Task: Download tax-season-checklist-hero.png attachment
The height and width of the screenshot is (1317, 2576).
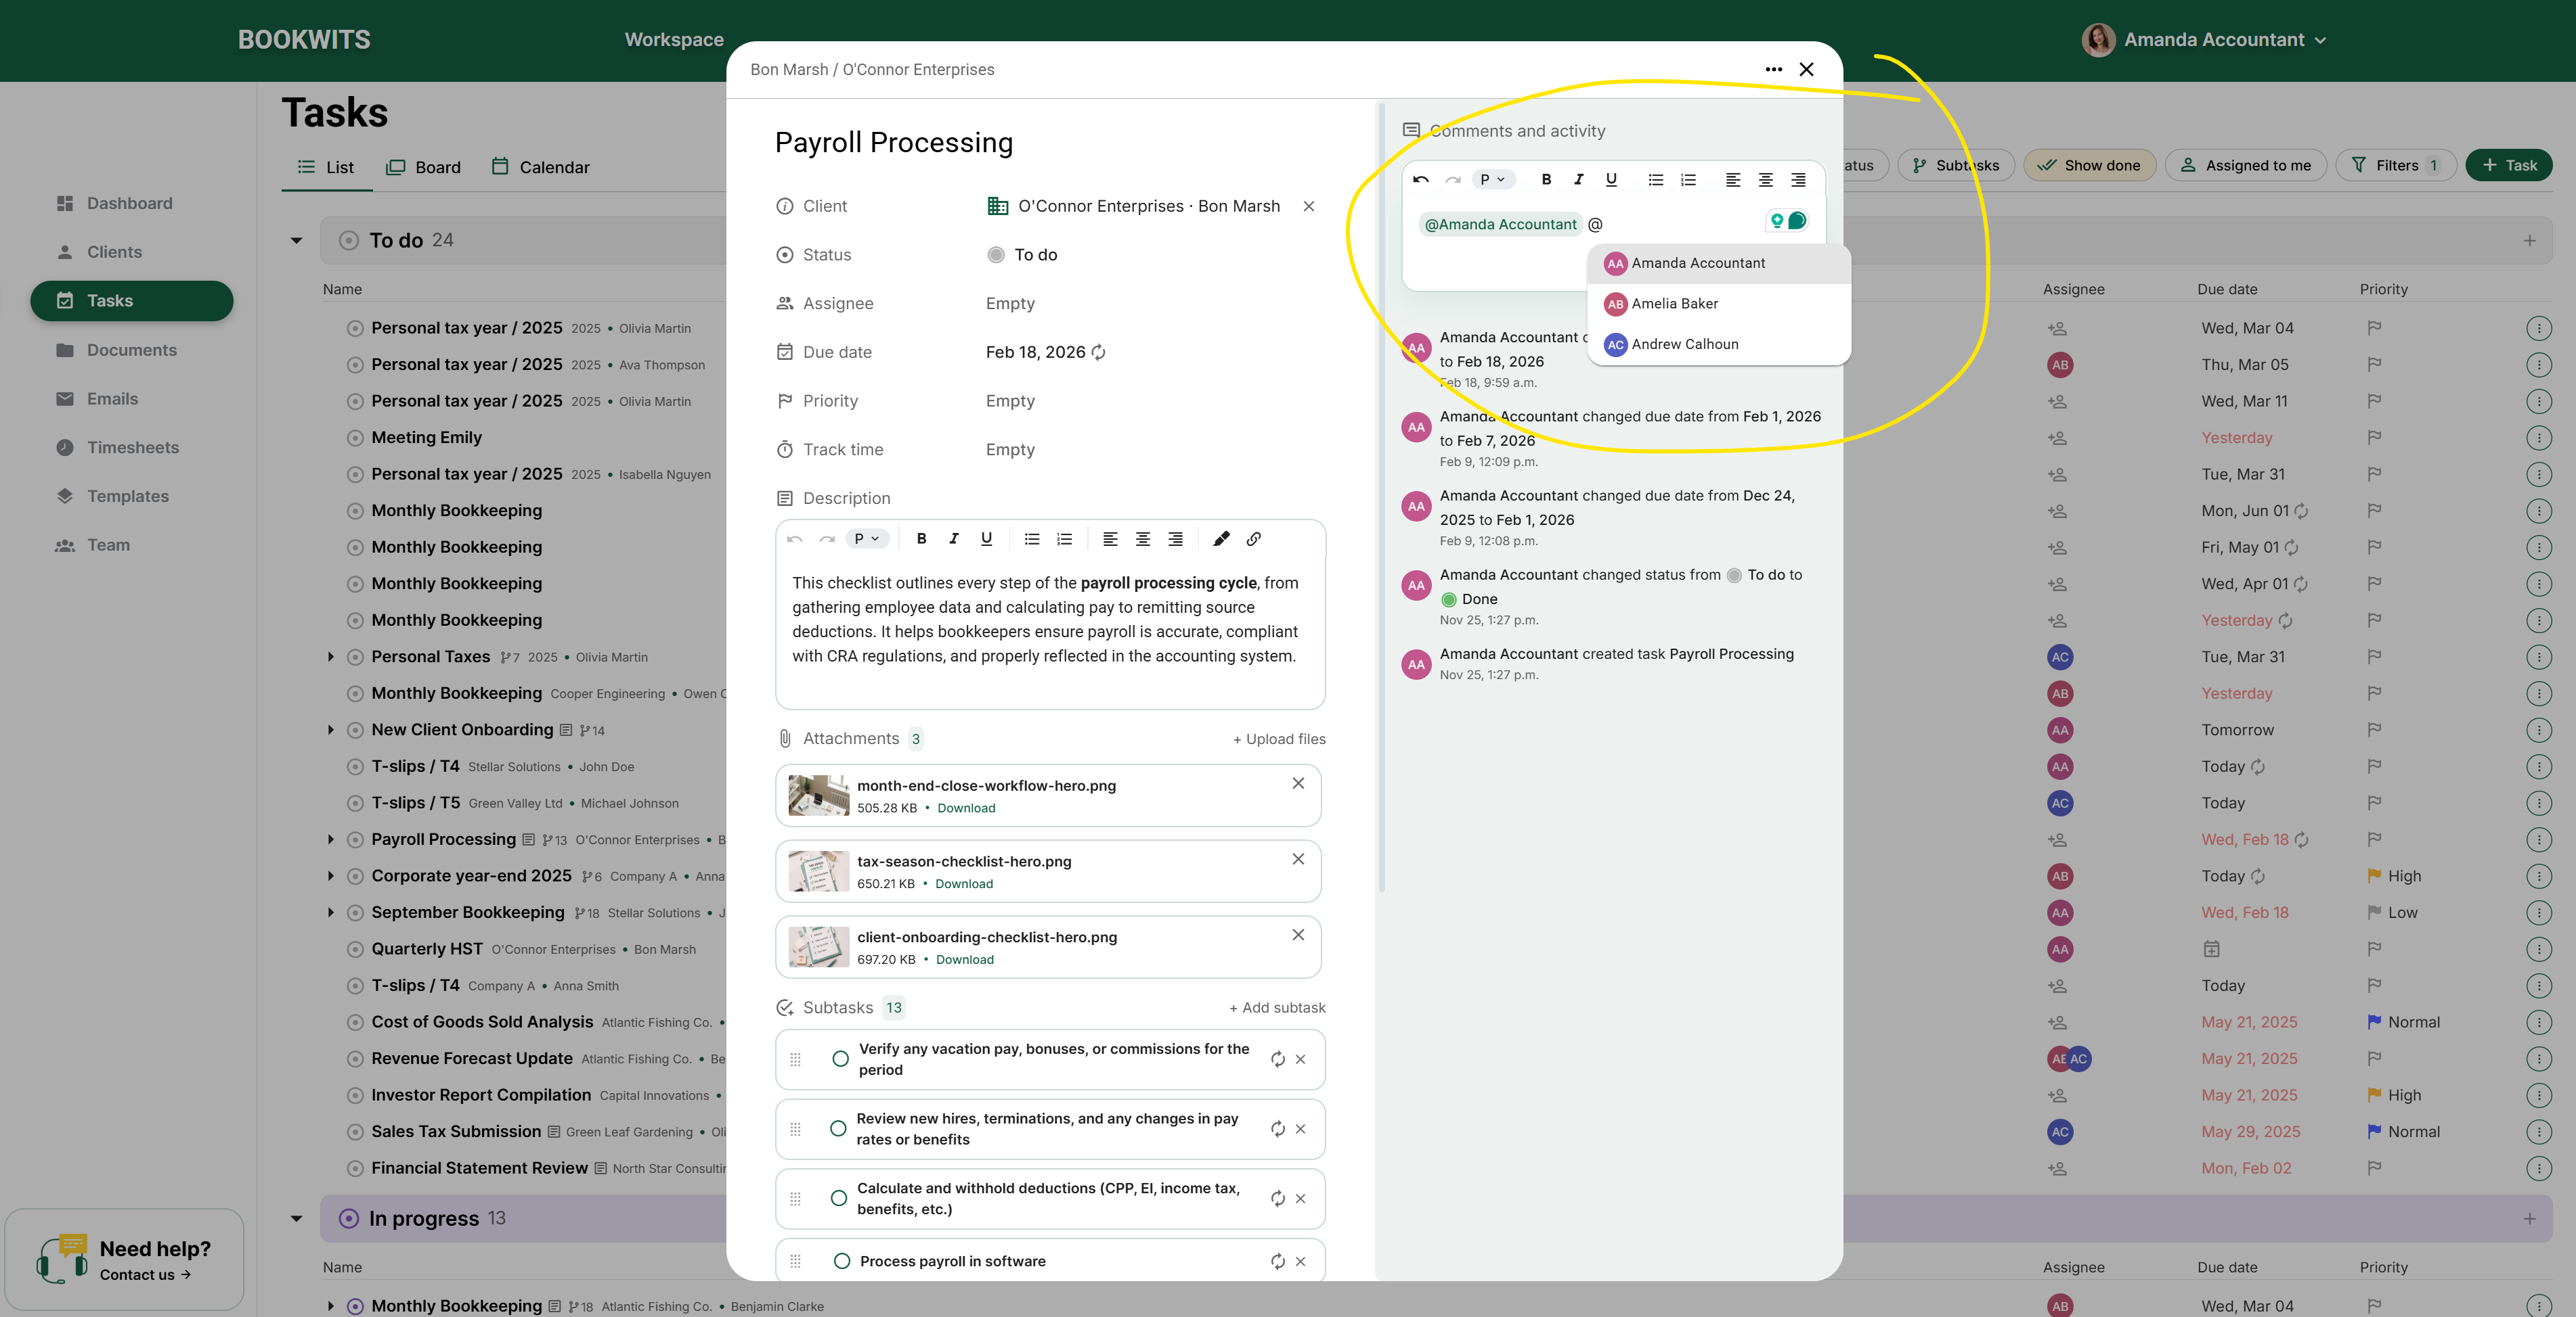Action: pyautogui.click(x=963, y=883)
